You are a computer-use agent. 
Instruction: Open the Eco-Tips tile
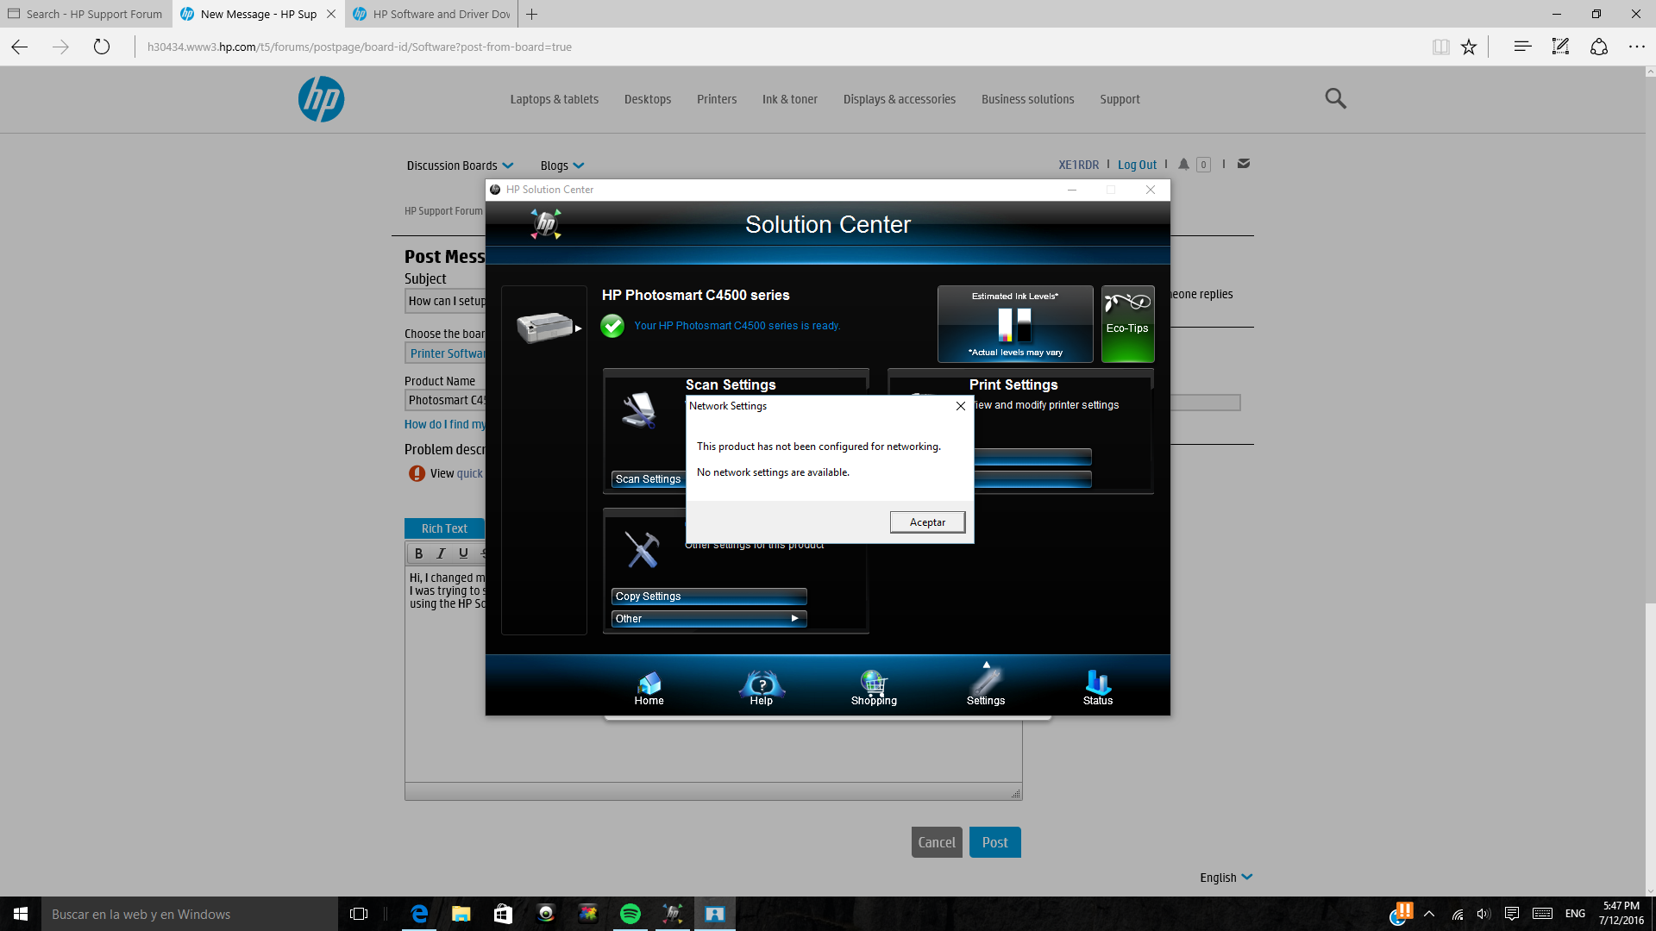(1127, 324)
